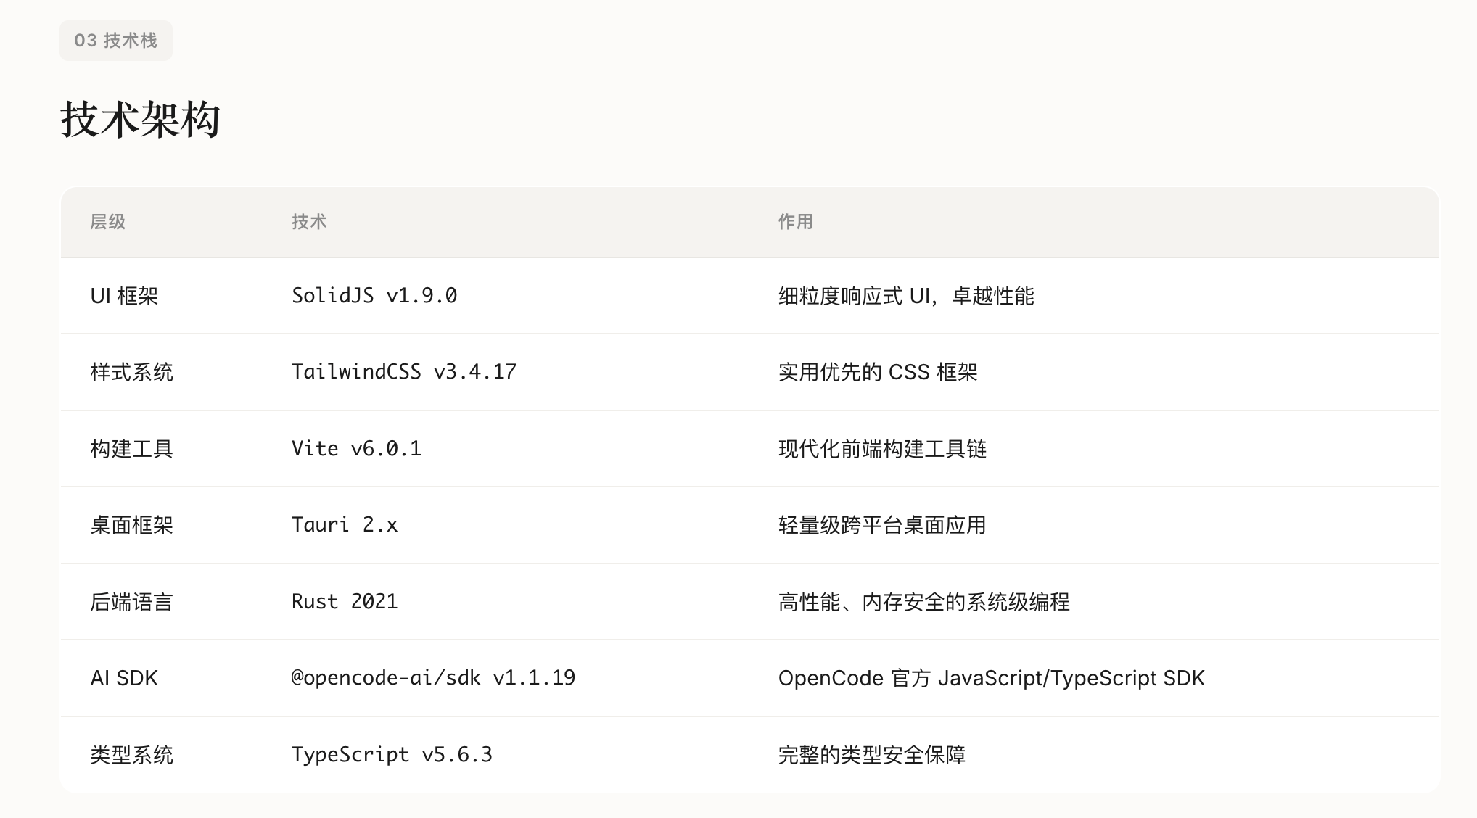
Task: Click the Rust 2021 cell
Action: pyautogui.click(x=345, y=602)
